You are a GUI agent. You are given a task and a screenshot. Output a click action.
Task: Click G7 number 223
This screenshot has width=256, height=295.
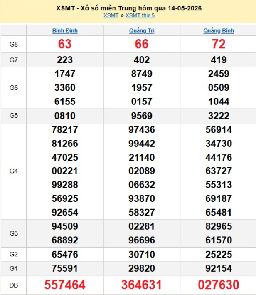pos(65,60)
